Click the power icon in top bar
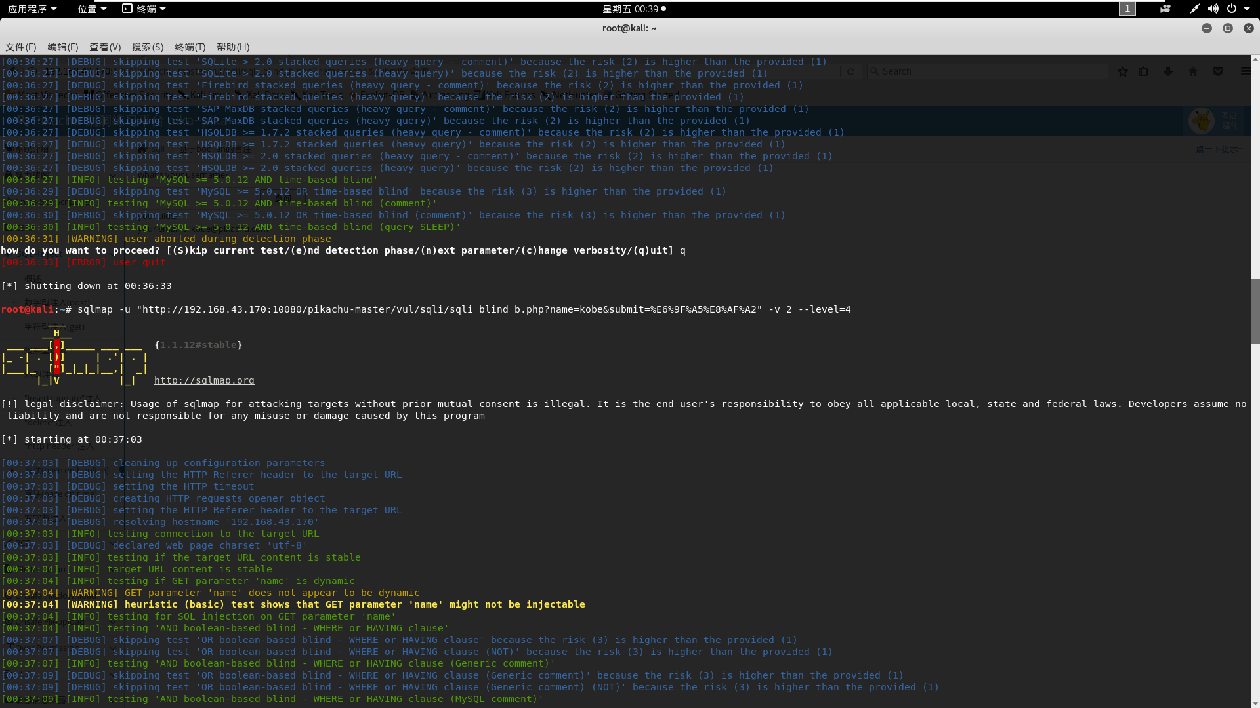The height and width of the screenshot is (708, 1260). pyautogui.click(x=1232, y=9)
